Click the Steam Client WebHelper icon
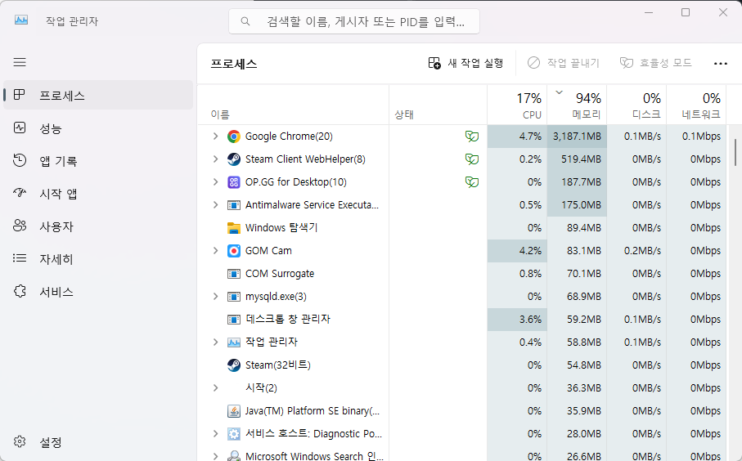Screen dimensions: 742x461 tap(234, 159)
